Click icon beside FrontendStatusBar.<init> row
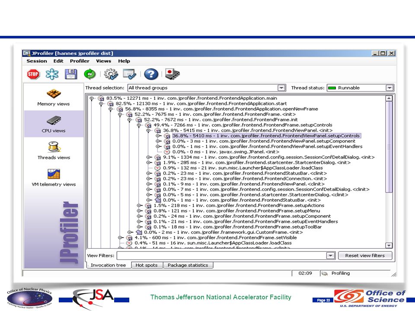 [x=157, y=200]
